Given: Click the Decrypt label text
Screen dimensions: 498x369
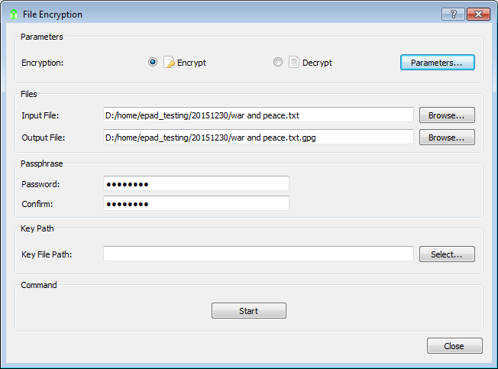Looking at the screenshot, I should [317, 63].
